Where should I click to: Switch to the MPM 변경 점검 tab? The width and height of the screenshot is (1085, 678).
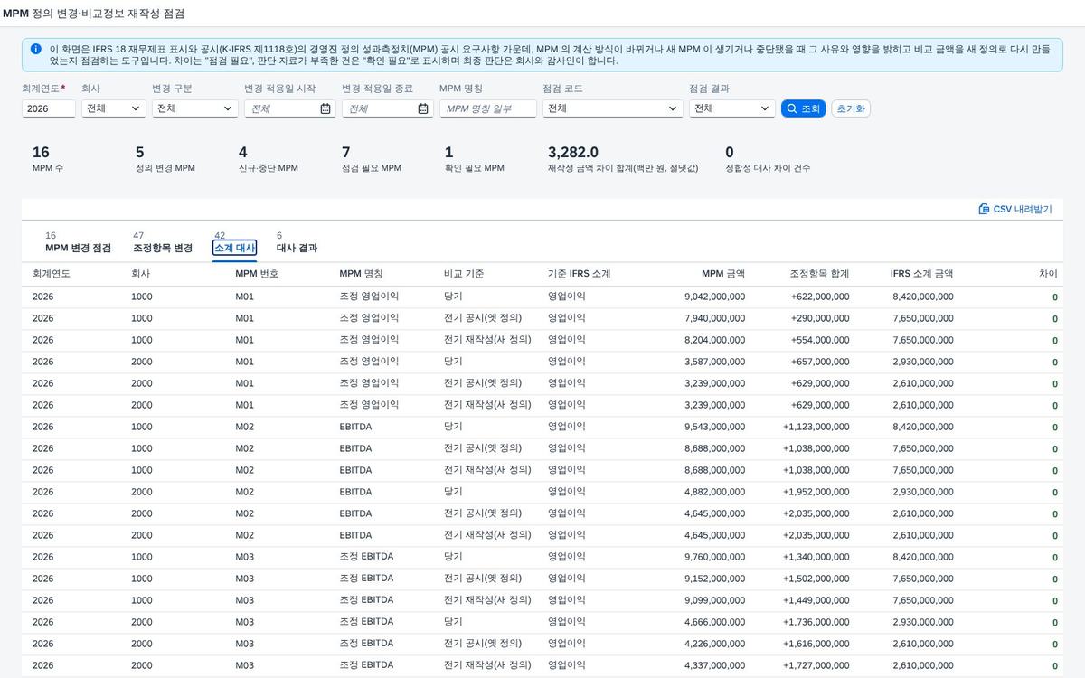click(x=78, y=242)
